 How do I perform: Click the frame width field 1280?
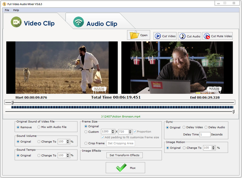tap(106, 131)
